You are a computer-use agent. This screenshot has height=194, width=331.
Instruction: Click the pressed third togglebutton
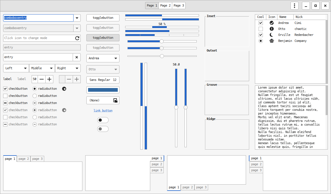tap(103, 38)
